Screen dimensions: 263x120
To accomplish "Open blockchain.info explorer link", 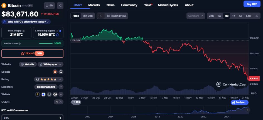I will pos(46,87).
